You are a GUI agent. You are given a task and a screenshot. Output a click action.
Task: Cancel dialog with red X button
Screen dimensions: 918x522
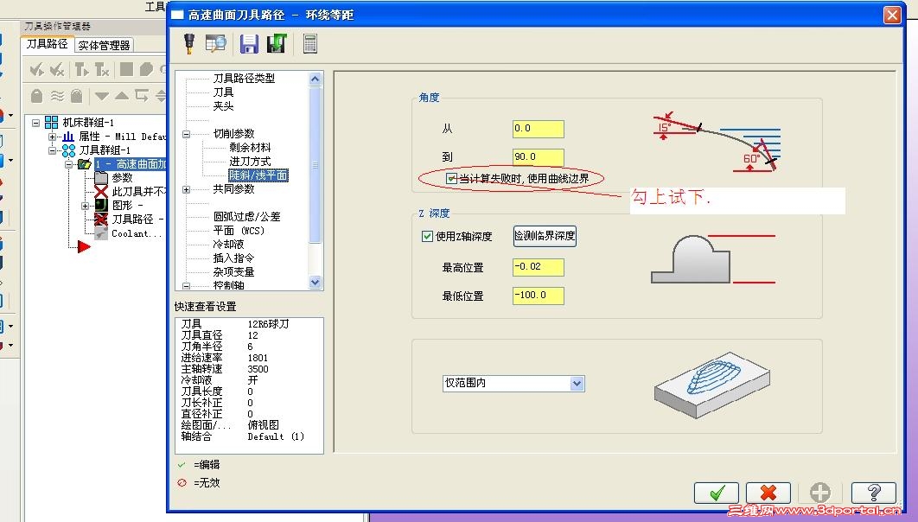768,493
